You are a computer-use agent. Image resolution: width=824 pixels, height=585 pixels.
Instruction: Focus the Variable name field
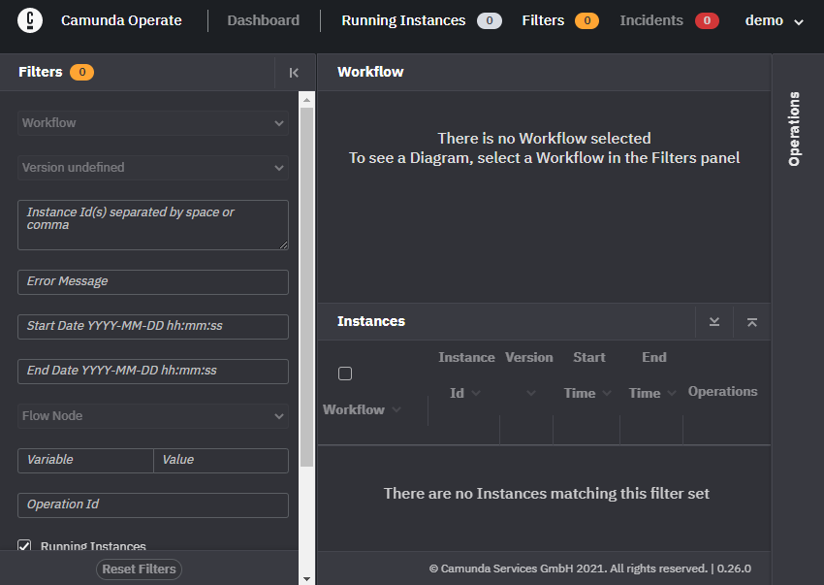point(85,460)
